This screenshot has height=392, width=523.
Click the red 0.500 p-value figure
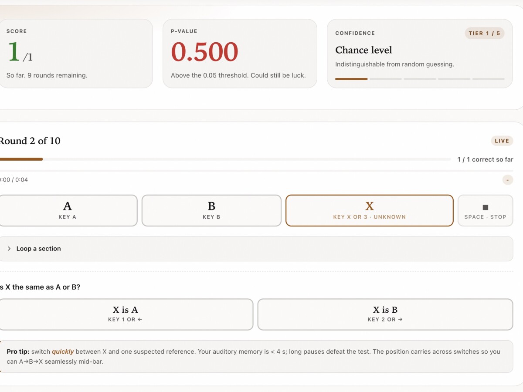click(x=204, y=52)
